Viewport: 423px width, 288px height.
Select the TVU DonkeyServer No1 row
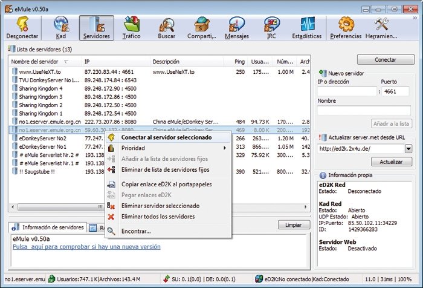click(159, 80)
